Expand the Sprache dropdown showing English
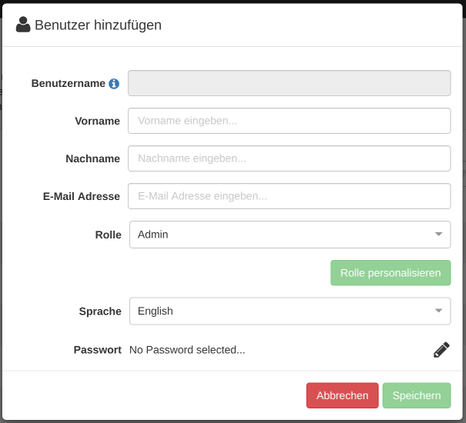 [290, 311]
